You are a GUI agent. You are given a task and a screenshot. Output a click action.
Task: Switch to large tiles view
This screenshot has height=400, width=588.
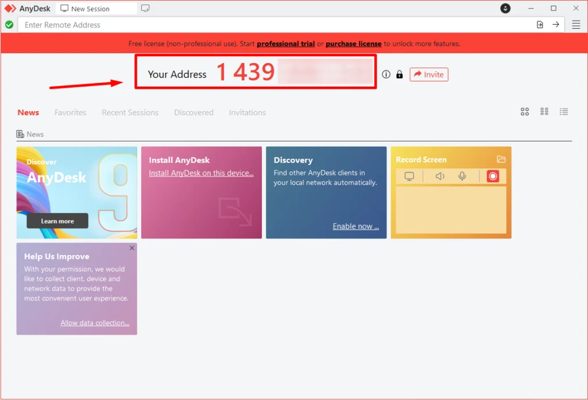525,112
